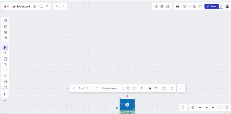Image resolution: width=231 pixels, height=114 pixels.
Task: Click Replace image button
Action: tap(109, 88)
